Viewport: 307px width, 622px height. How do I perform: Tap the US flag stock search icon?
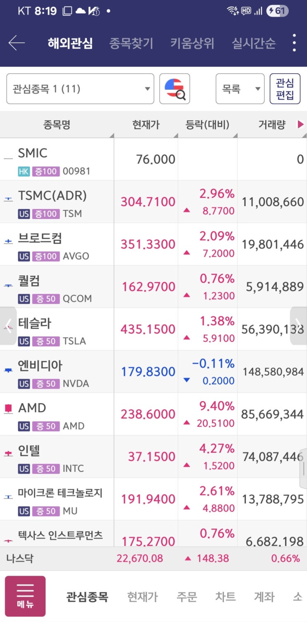point(175,89)
